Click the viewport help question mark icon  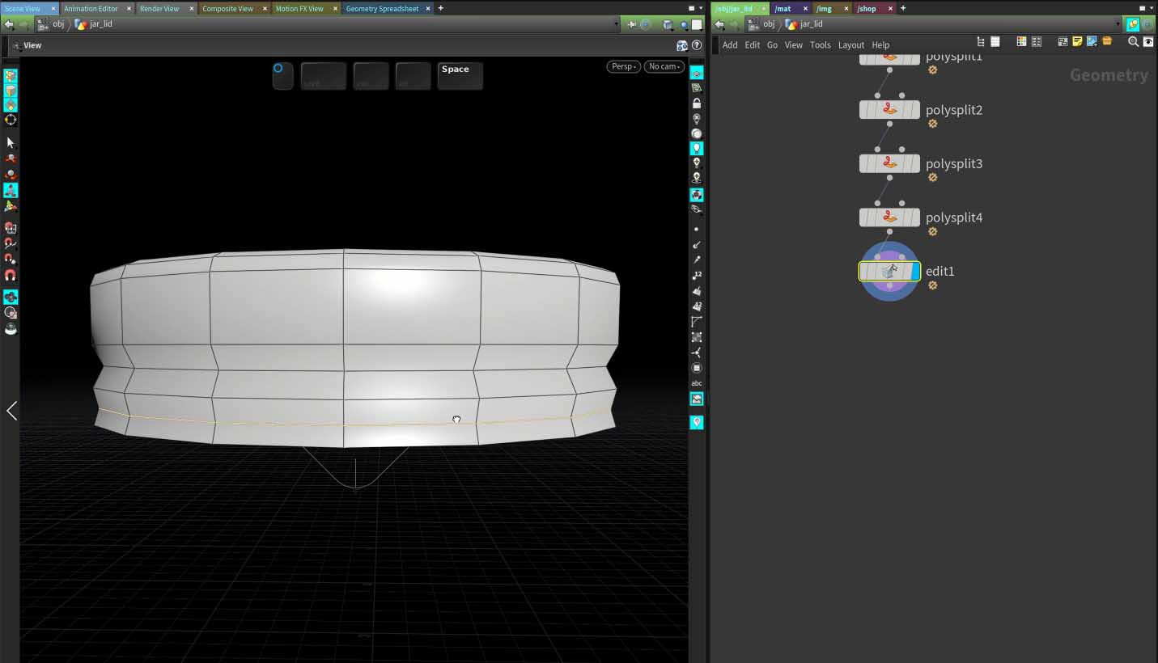697,45
